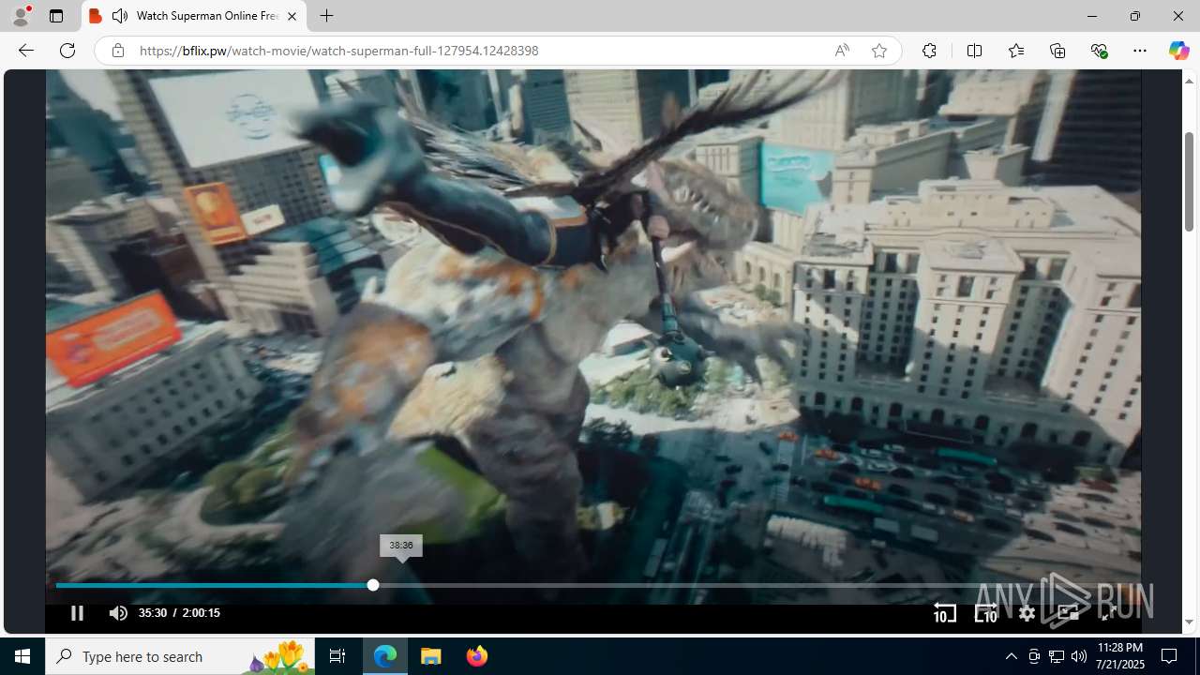Select the Watch Superman Online tab
The image size is (1200, 675).
pos(194,16)
